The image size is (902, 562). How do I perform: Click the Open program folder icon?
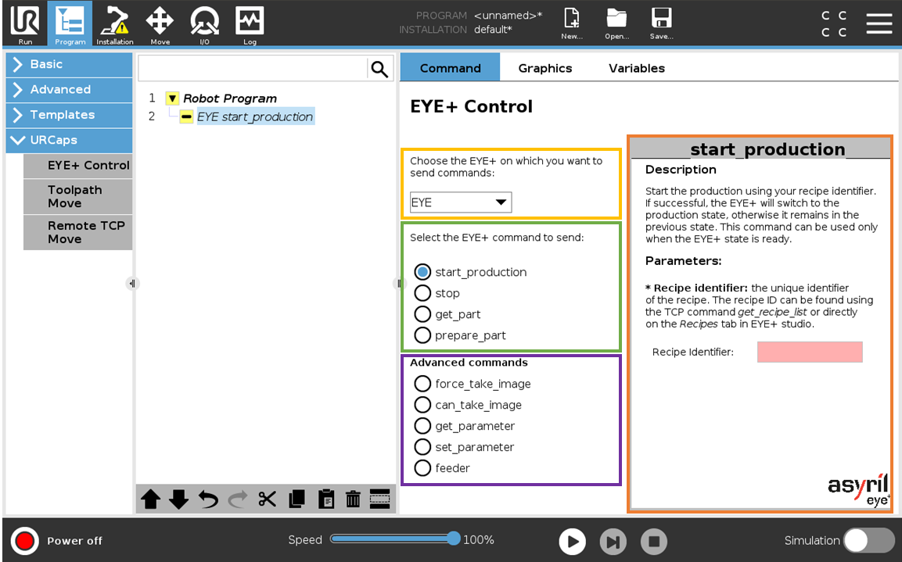click(616, 23)
